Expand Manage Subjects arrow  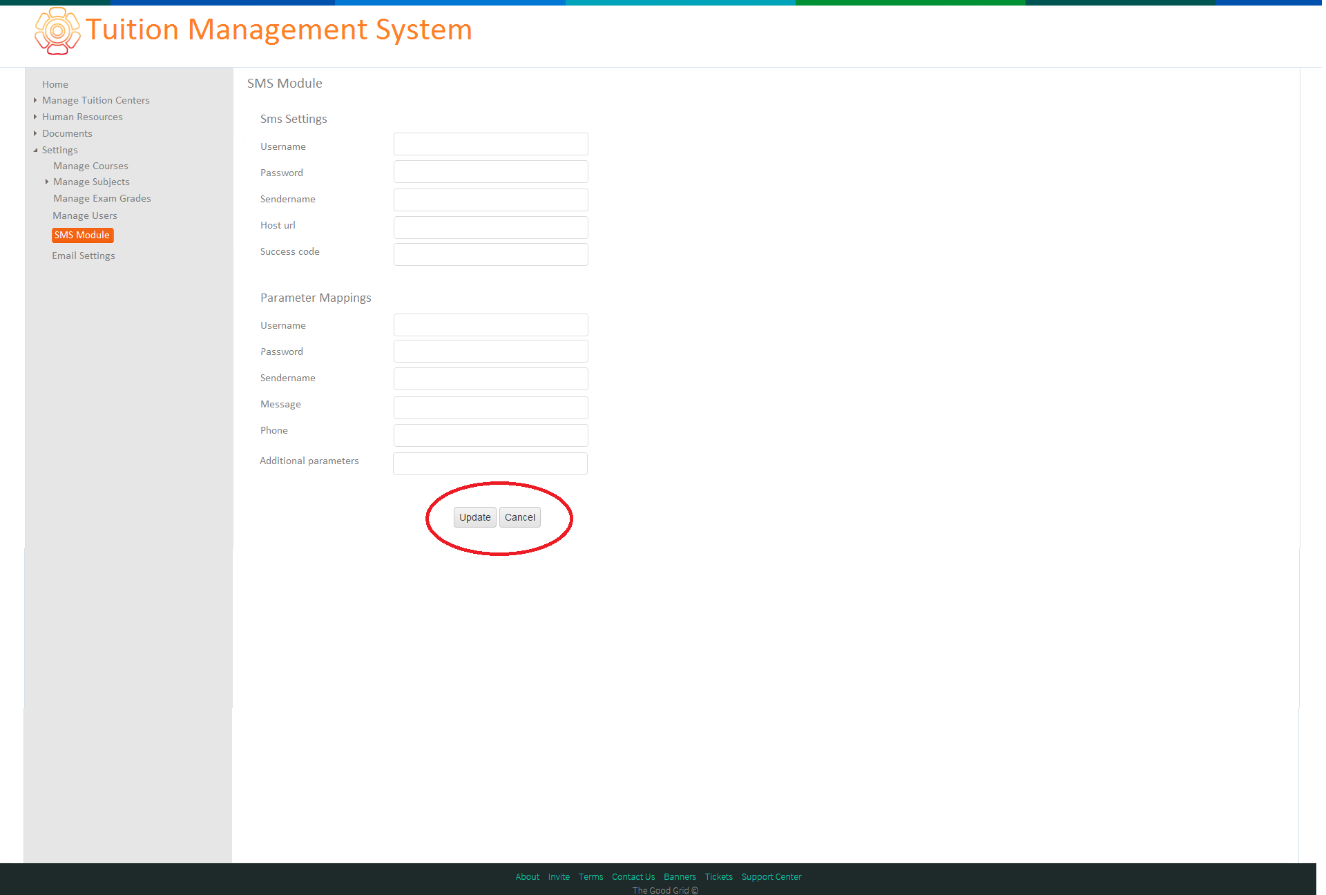click(x=46, y=182)
